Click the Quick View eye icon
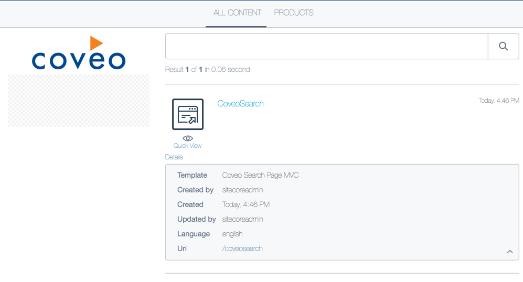Image resolution: width=523 pixels, height=282 pixels. [188, 138]
